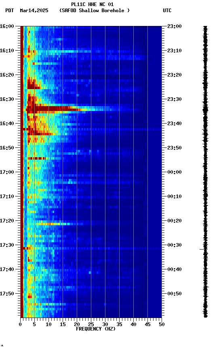Click the 23:00 UTC time label
This screenshot has height=350, width=223.
click(175, 26)
